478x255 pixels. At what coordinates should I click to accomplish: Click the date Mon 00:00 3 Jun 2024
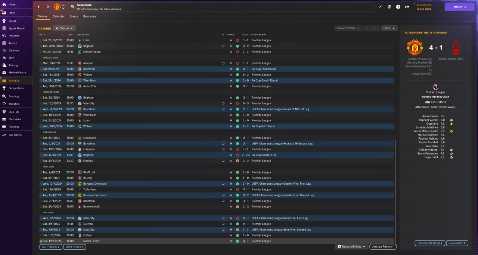[424, 7]
